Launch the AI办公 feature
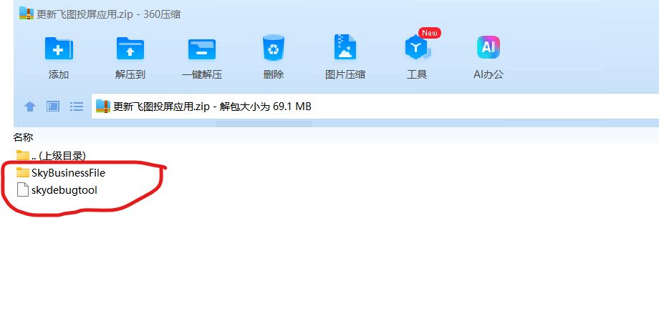This screenshot has height=316, width=659. [x=489, y=47]
